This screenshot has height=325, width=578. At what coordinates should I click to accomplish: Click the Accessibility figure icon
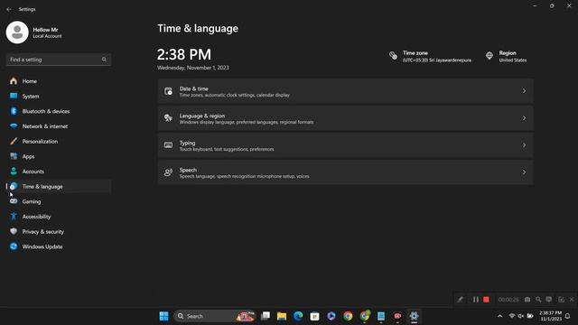14,217
